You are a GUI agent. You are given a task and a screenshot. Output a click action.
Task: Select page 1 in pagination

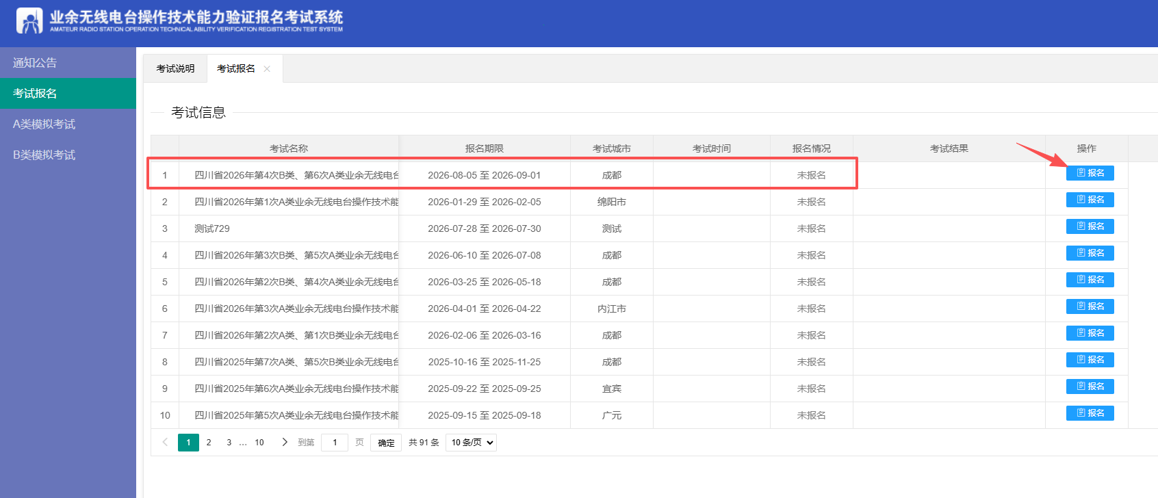(188, 443)
